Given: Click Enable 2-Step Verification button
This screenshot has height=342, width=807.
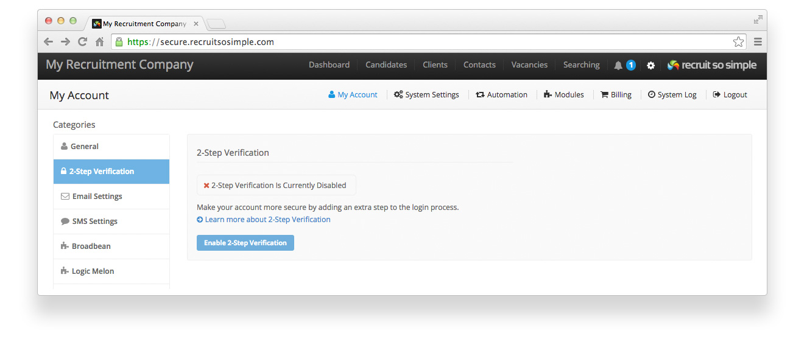Looking at the screenshot, I should click(245, 243).
